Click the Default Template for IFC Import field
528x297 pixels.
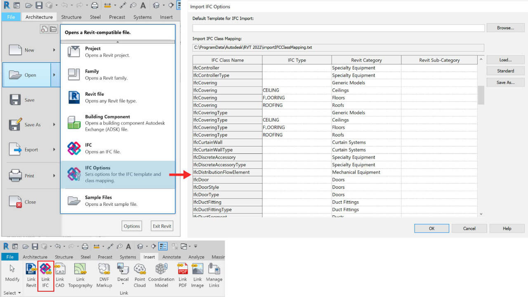point(338,28)
